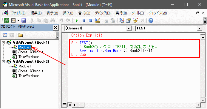Open the デバッグ(D) menu
The height and width of the screenshot is (109, 207).
[x=103, y=13]
